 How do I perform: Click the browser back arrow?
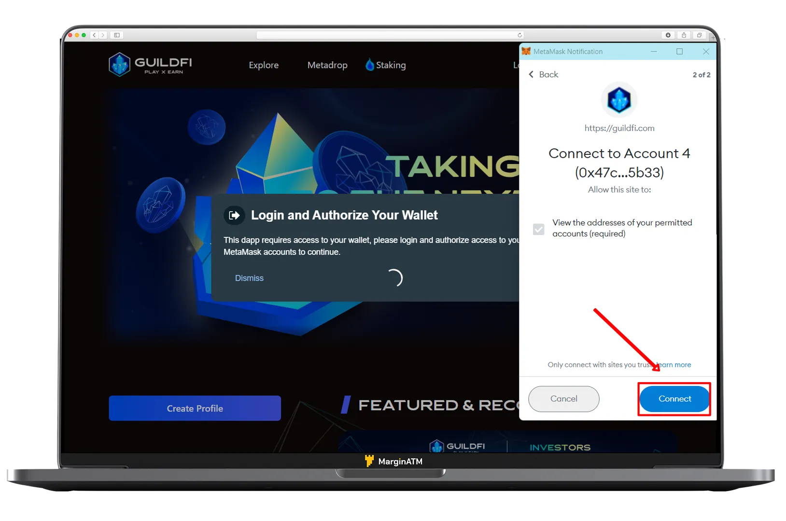point(94,35)
